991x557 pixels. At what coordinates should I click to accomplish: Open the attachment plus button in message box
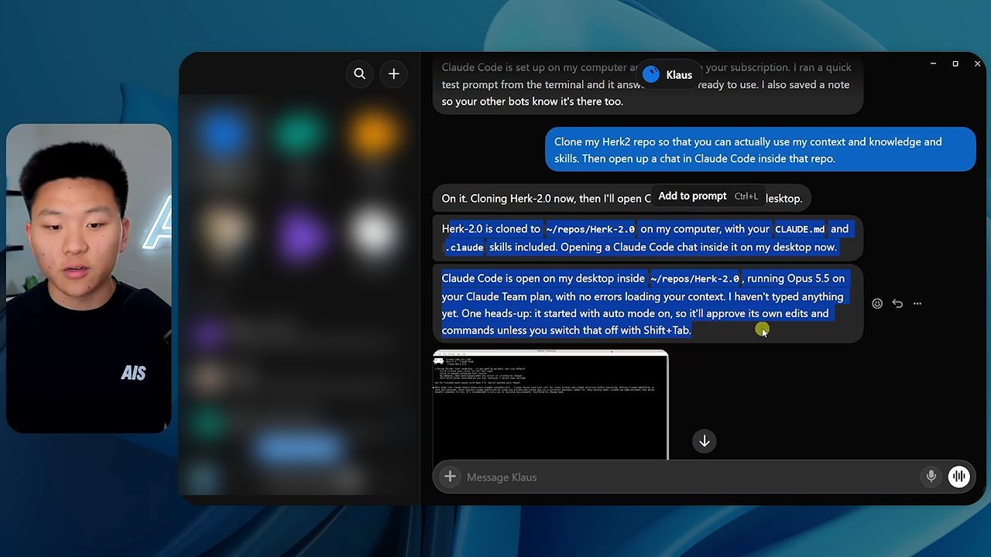[450, 477]
